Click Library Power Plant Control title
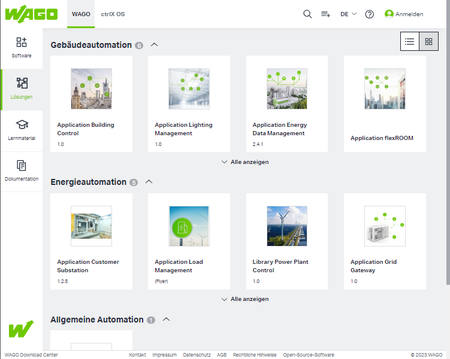The height and width of the screenshot is (359, 450). coord(280,266)
